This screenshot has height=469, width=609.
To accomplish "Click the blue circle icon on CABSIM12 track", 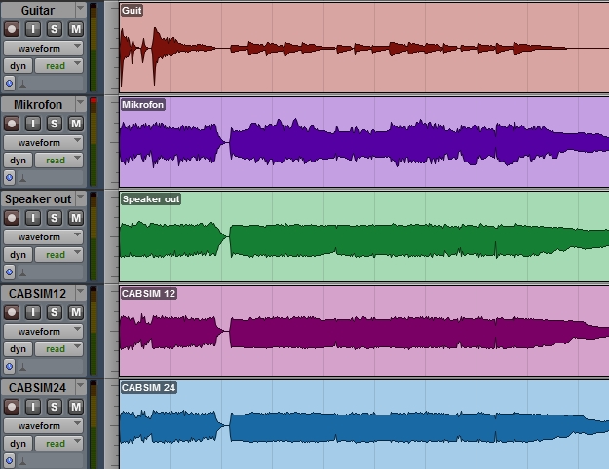I will (x=9, y=367).
